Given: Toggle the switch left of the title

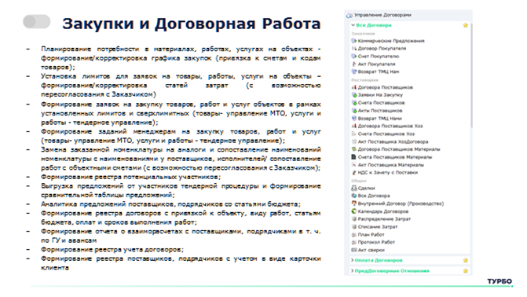Looking at the screenshot, I should pos(37,22).
